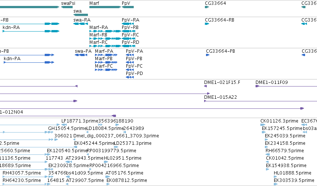The image size is (317, 186).
Task: Select the CG33664 gene label
Action: point(215,3)
